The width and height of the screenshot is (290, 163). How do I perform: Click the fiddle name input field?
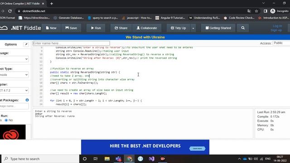coord(71,43)
